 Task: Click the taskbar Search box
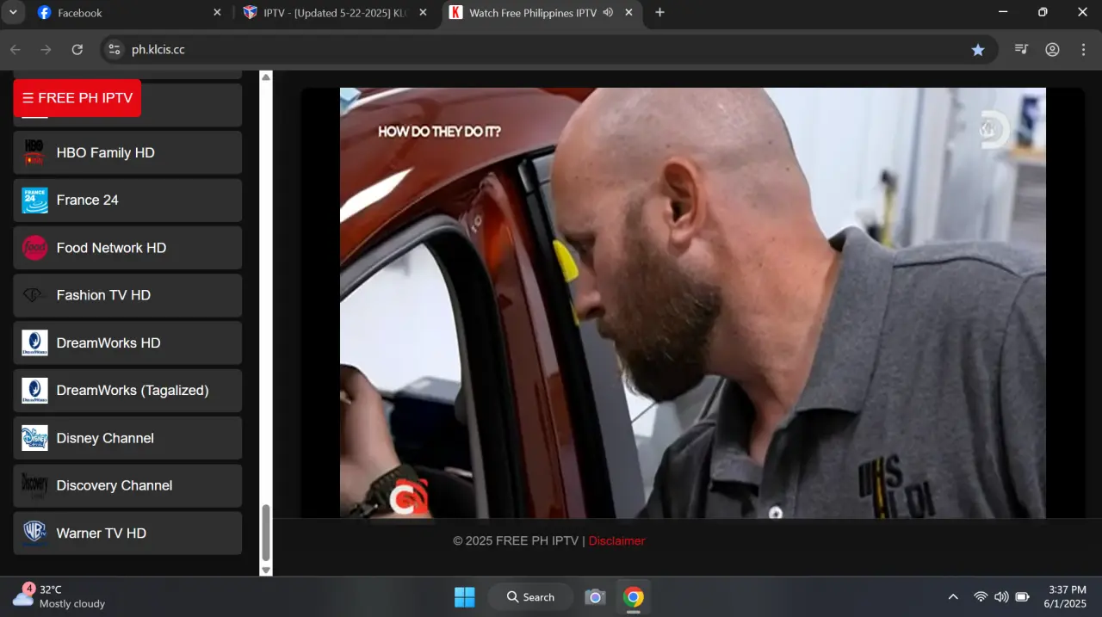pos(530,597)
